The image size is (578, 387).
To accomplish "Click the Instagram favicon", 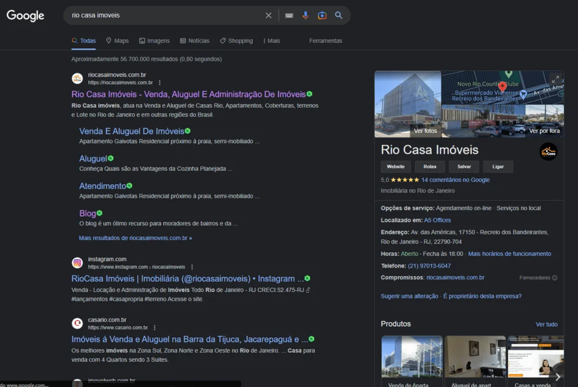I will 77,263.
